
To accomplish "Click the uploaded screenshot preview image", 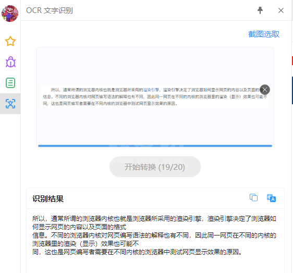I will (155, 96).
